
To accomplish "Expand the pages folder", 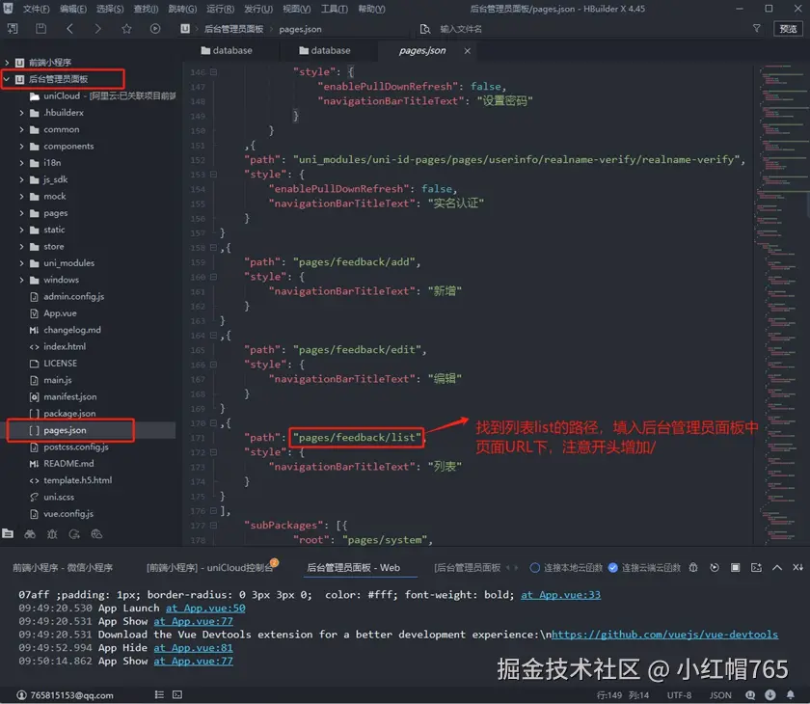I will click(x=21, y=213).
